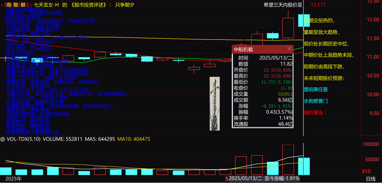The image size is (382, 188).
Task: Click the tallest red volume bar
Action: (288, 160)
